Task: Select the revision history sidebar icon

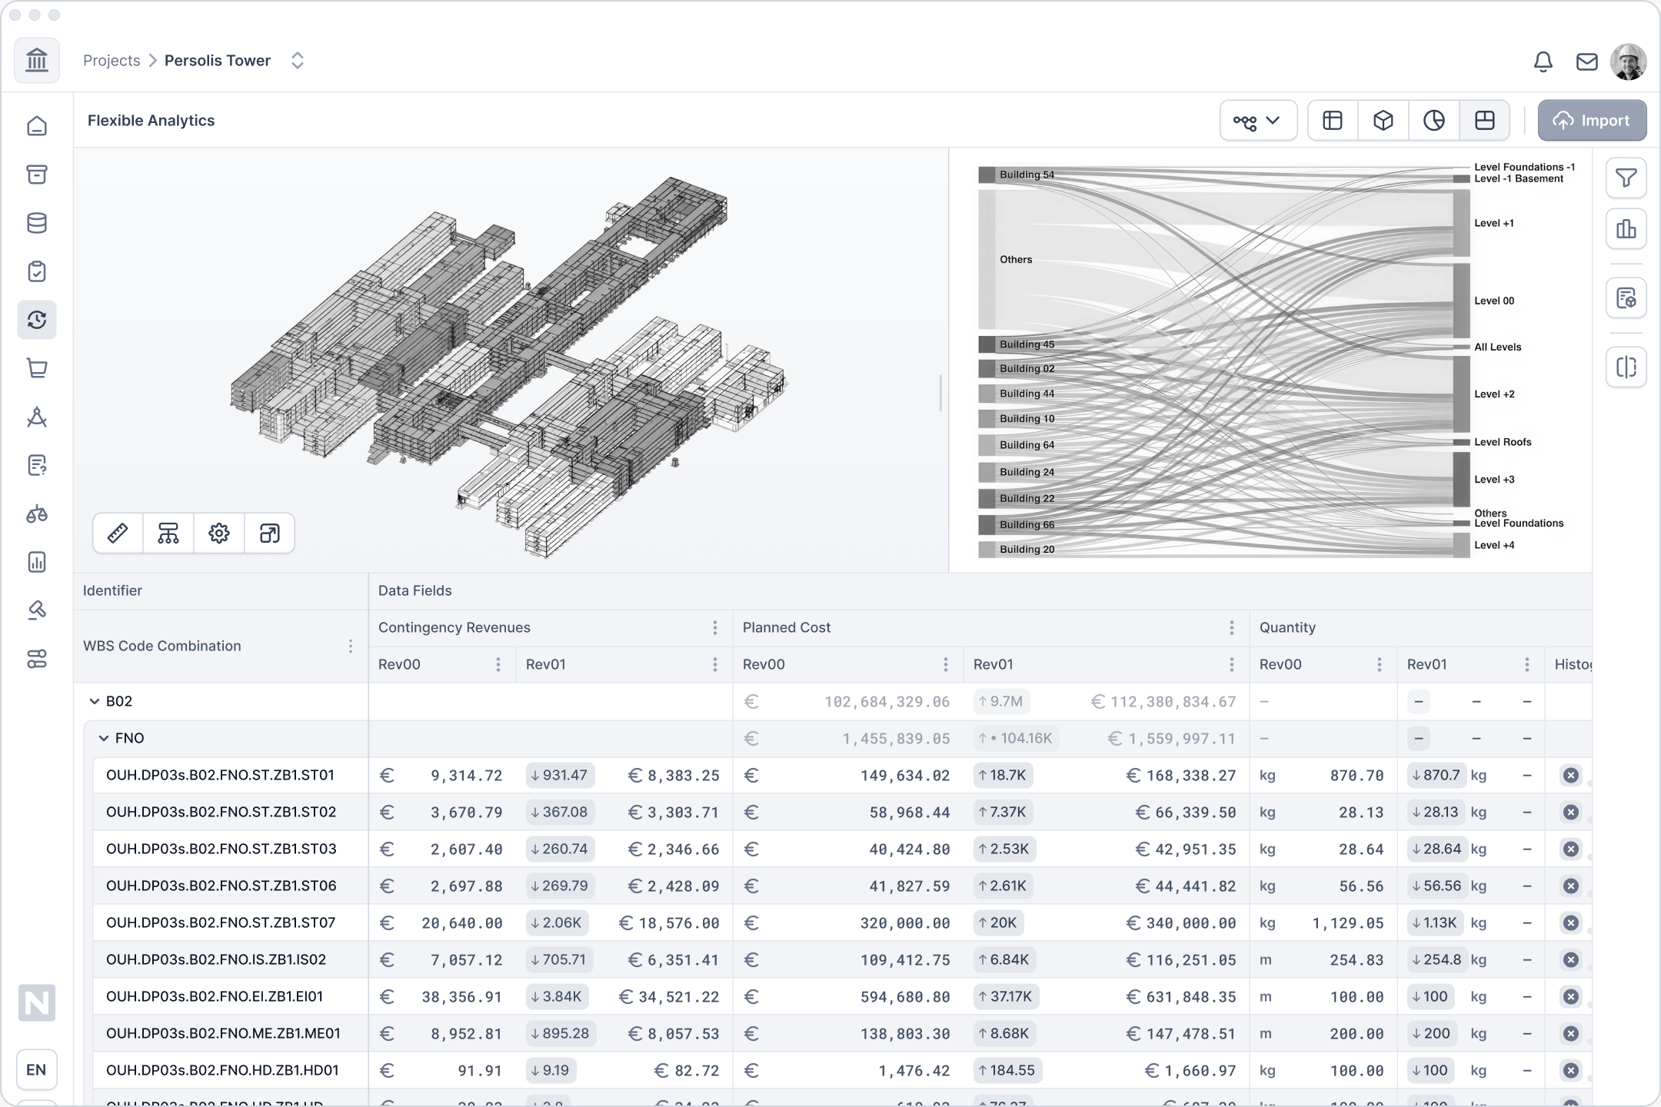Action: tap(37, 320)
